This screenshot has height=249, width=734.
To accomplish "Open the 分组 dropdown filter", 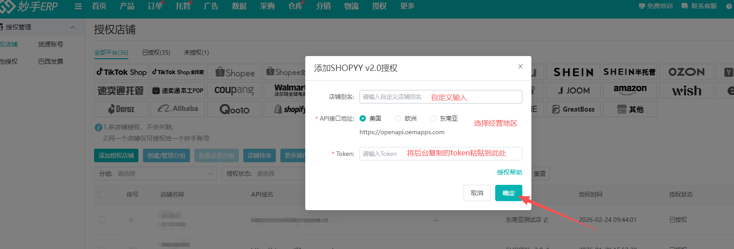I will [x=156, y=174].
